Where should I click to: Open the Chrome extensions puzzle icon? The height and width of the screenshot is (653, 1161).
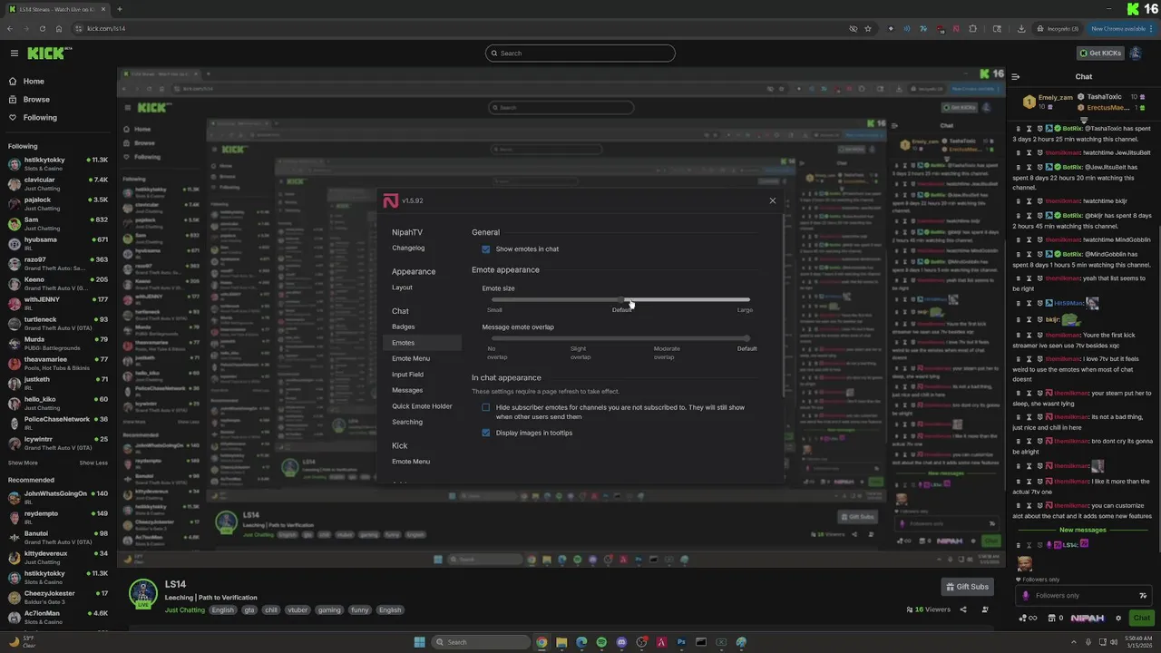[972, 28]
